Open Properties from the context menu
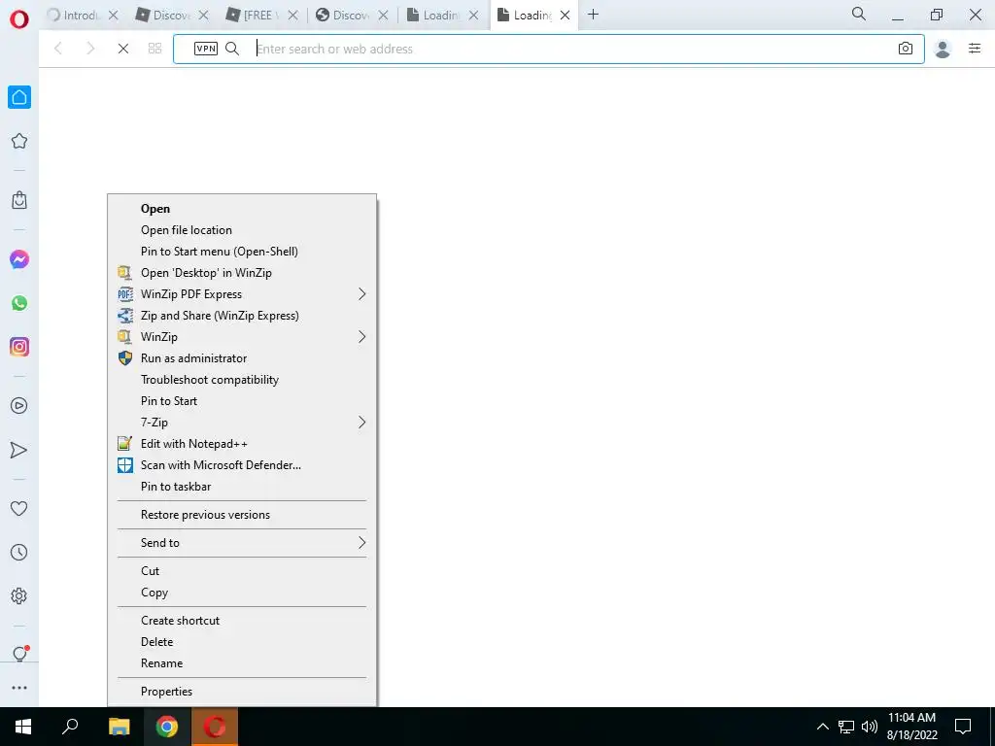Viewport: 995px width, 746px height. click(242, 692)
